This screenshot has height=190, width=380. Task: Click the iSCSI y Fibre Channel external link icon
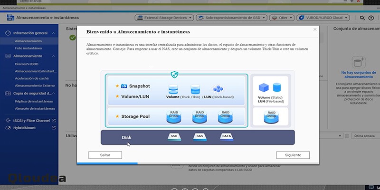tap(54, 121)
